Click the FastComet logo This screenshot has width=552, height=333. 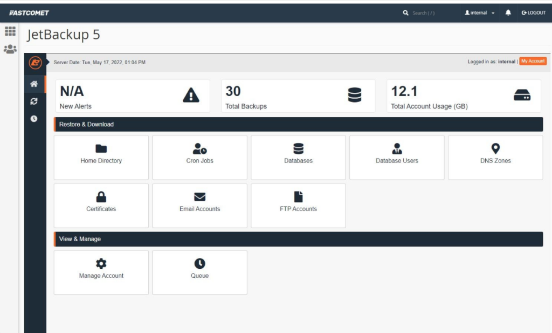click(x=29, y=13)
